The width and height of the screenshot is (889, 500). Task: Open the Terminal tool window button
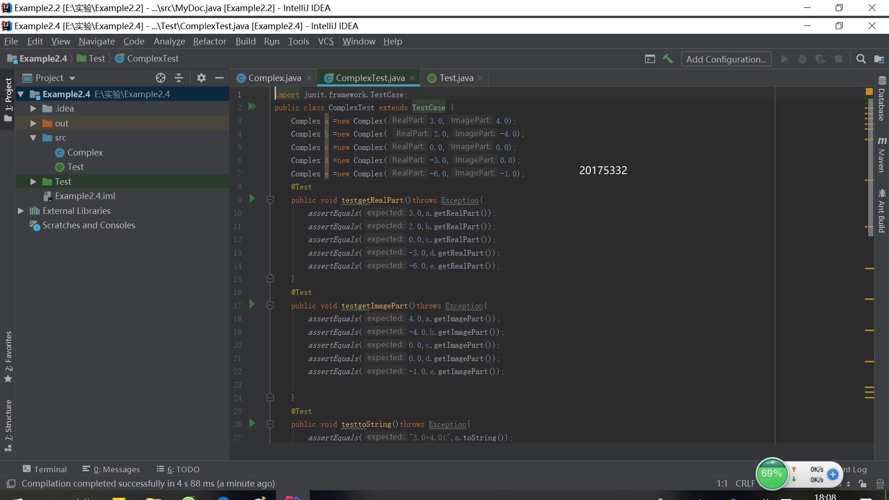tap(45, 469)
